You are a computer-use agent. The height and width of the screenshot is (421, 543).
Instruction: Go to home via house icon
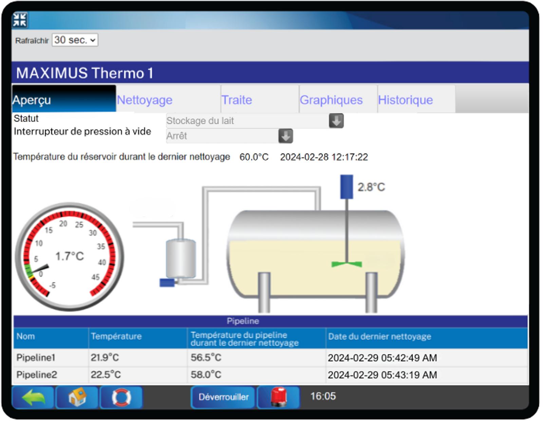pyautogui.click(x=77, y=397)
